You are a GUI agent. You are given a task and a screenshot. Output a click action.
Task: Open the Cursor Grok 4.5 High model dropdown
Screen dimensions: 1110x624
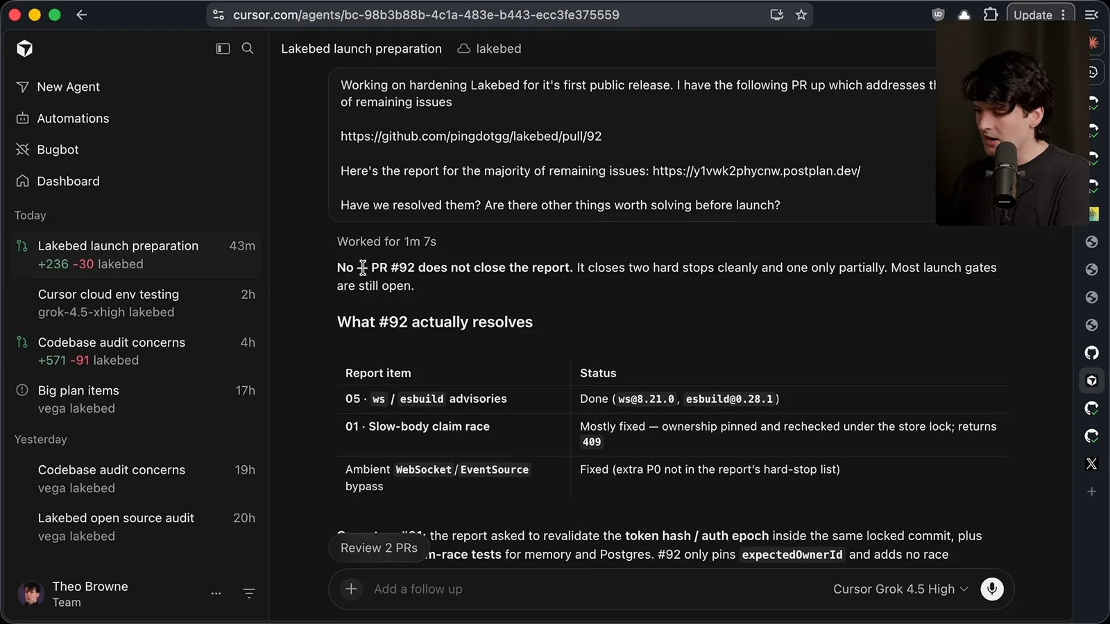click(900, 589)
